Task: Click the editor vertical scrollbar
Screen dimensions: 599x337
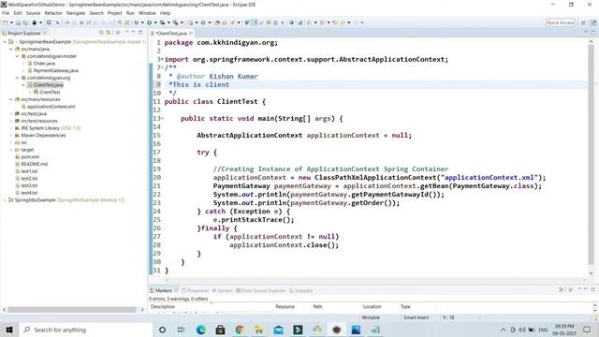Action: (591, 154)
